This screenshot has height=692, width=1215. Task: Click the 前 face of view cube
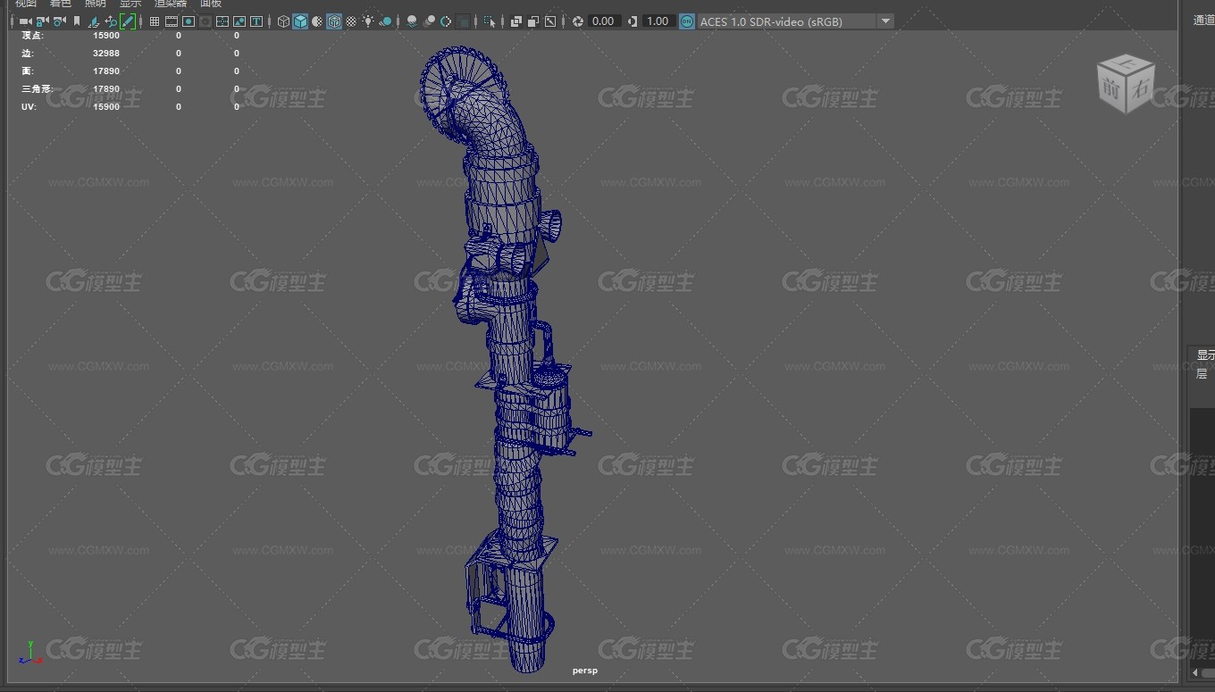(x=1111, y=89)
